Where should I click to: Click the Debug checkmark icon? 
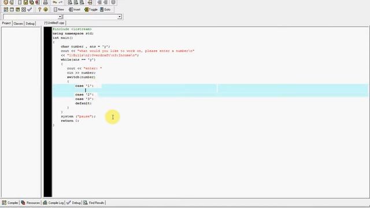point(29,9)
